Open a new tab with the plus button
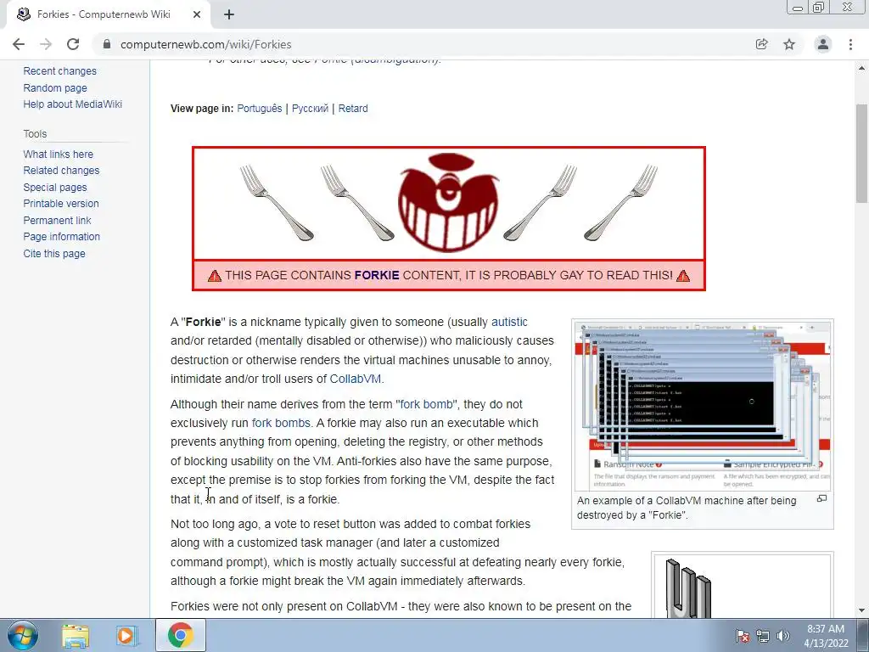 click(229, 14)
